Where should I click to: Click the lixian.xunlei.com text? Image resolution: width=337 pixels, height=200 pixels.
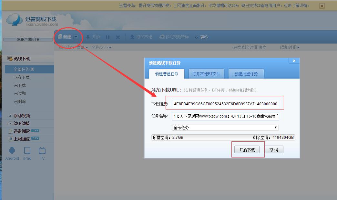[x=42, y=24]
